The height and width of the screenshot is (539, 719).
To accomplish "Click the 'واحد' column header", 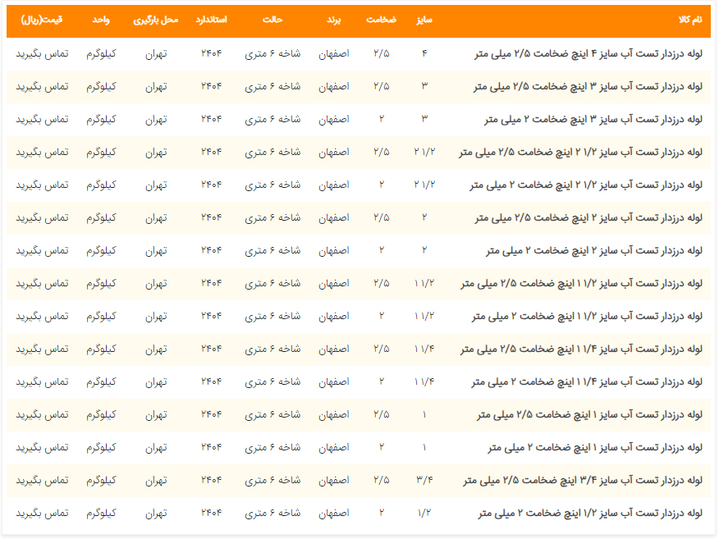I will click(101, 20).
